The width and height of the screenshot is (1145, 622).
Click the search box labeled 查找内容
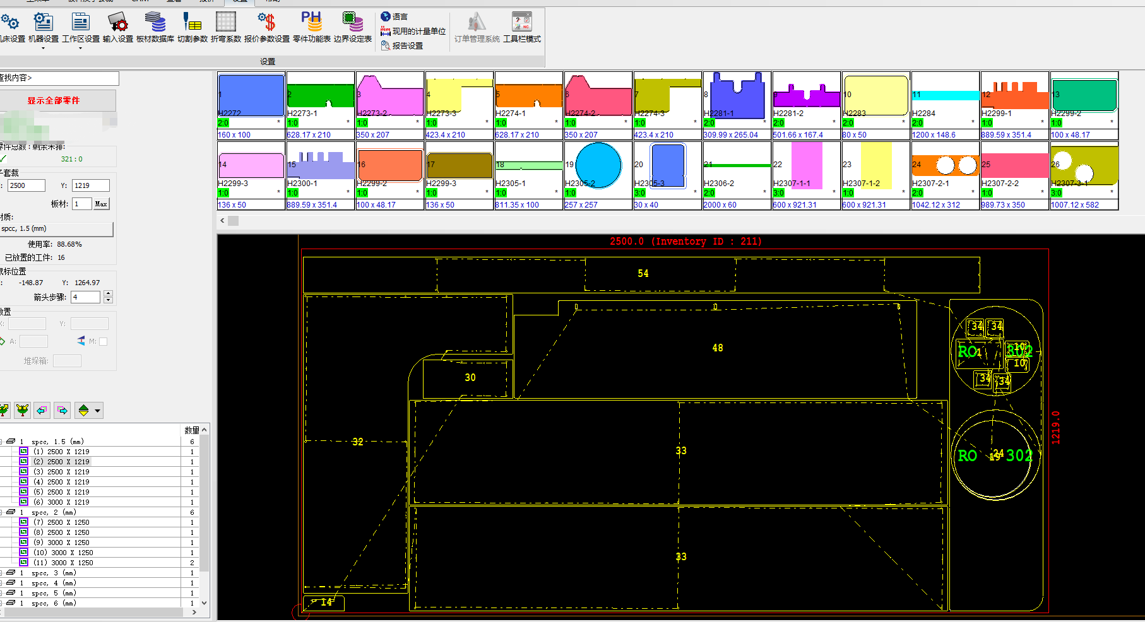pyautogui.click(x=59, y=78)
